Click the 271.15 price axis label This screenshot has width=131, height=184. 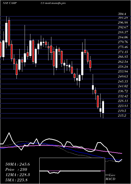pyautogui.click(x=123, y=52)
